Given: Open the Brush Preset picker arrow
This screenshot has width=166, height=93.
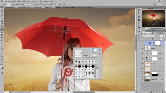Looking at the screenshot, I should click(x=10, y=5).
